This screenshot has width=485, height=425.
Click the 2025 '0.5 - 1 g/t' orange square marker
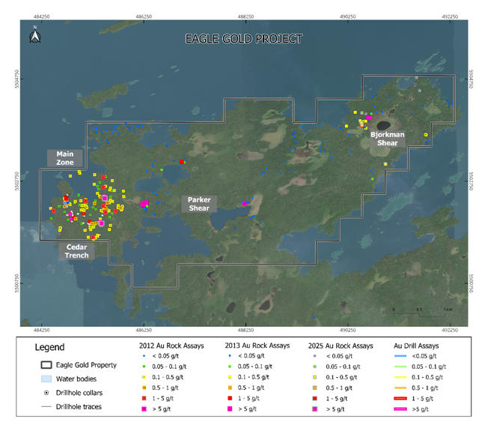tap(317, 388)
